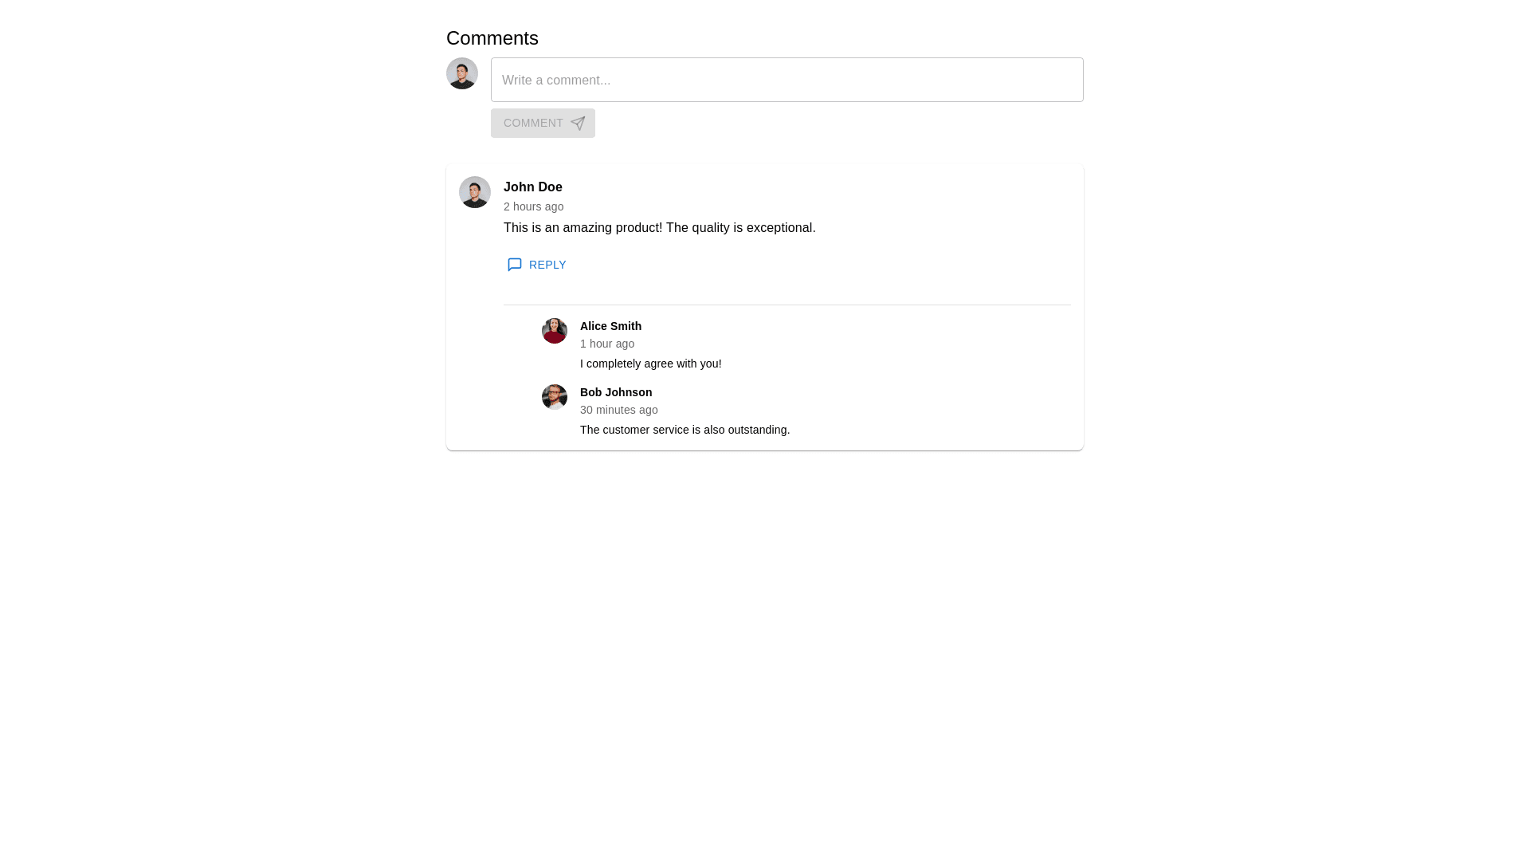Select the "amazing product" comment text
Screen dimensions: 1530x861
[x=660, y=228]
